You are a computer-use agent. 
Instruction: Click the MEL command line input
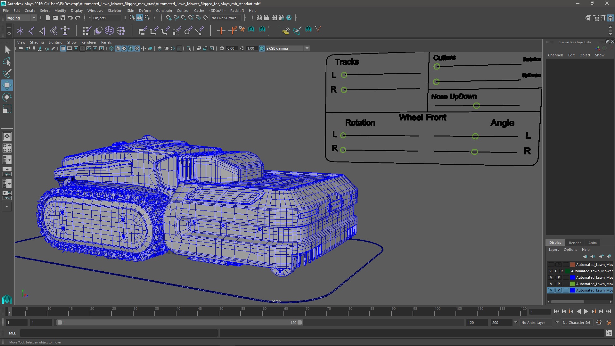pos(119,333)
